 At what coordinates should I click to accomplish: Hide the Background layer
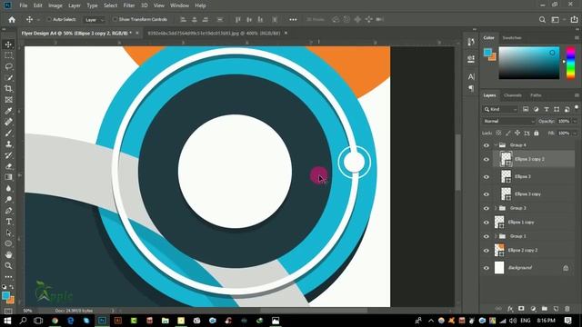pos(487,268)
